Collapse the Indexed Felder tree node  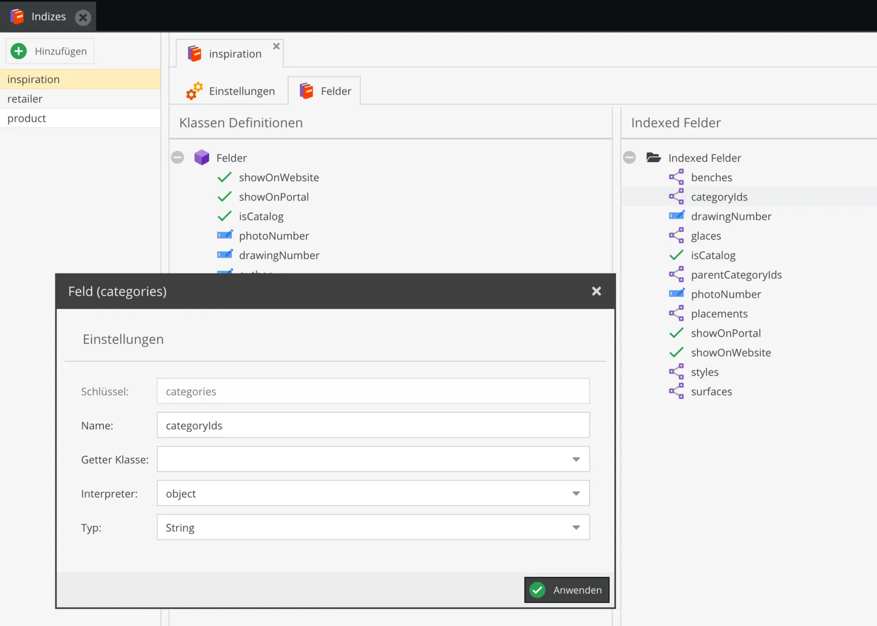[629, 158]
